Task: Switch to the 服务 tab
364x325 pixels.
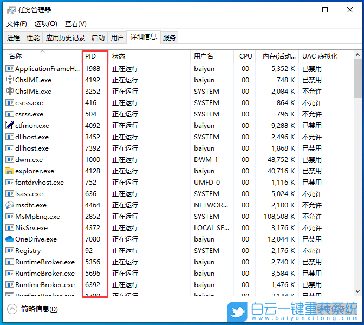Action: coord(169,37)
